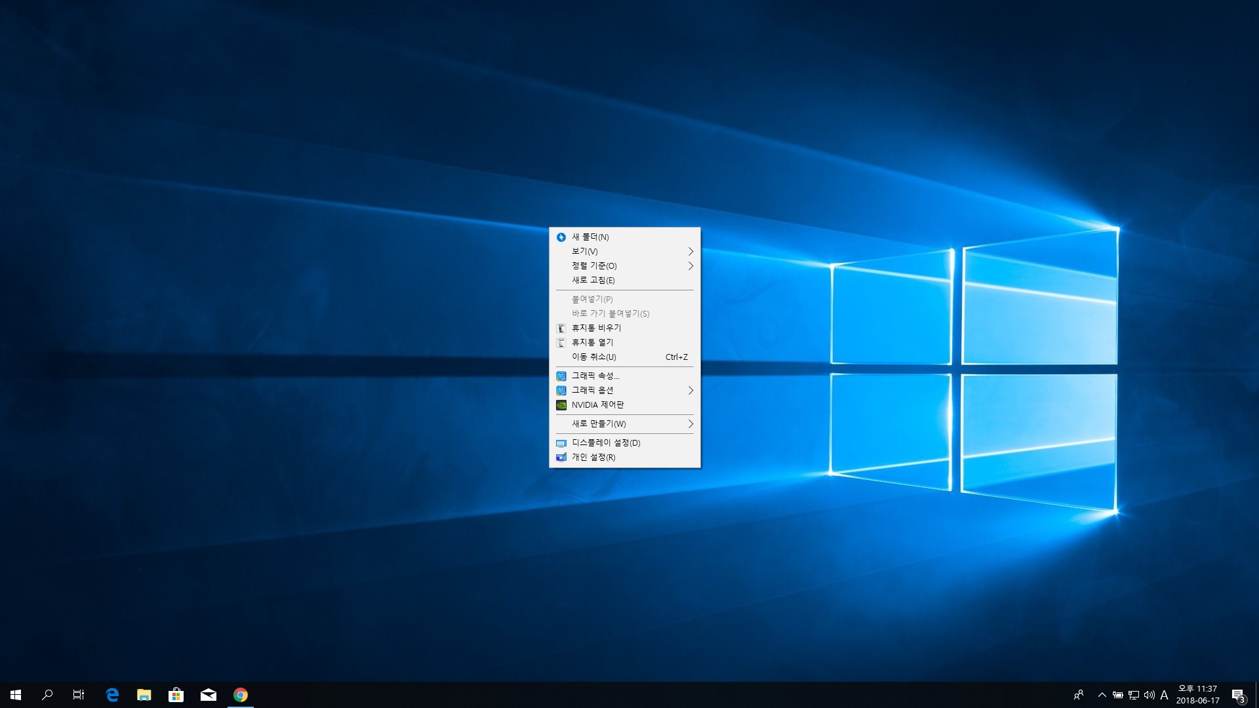1259x708 pixels.
Task: Click the volume speaker tray icon
Action: click(1149, 695)
